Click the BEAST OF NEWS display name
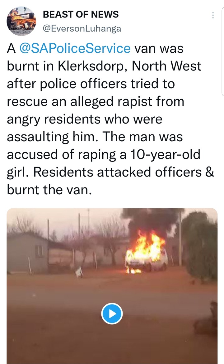 coord(81,14)
